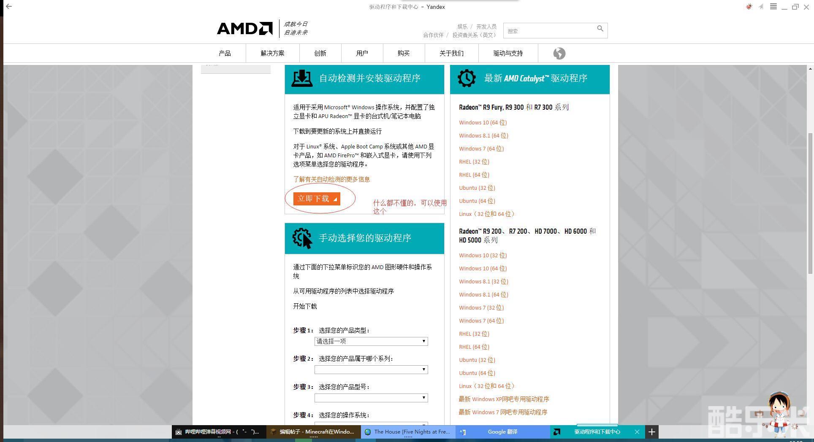
Task: Click the scrollbar up arrow
Action: tap(810, 68)
